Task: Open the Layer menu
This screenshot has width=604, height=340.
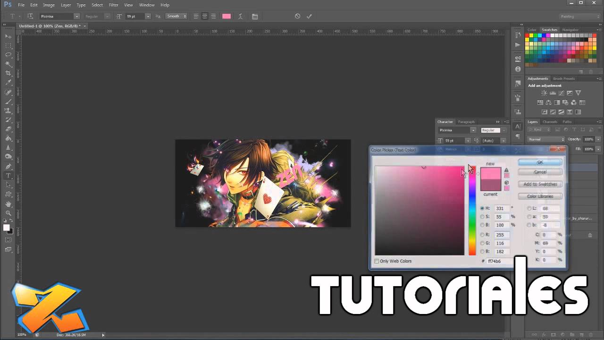Action: click(x=66, y=5)
